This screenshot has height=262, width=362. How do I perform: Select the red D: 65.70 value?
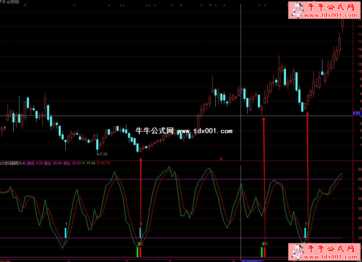[104, 163]
